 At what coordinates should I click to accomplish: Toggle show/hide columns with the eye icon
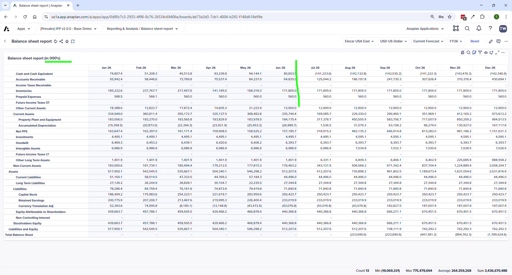486,52
